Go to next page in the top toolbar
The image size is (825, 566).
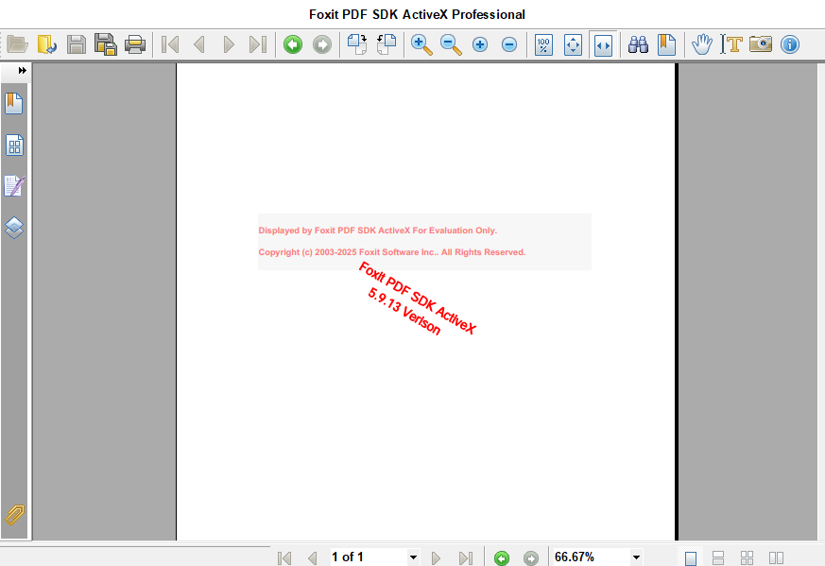pyautogui.click(x=229, y=44)
